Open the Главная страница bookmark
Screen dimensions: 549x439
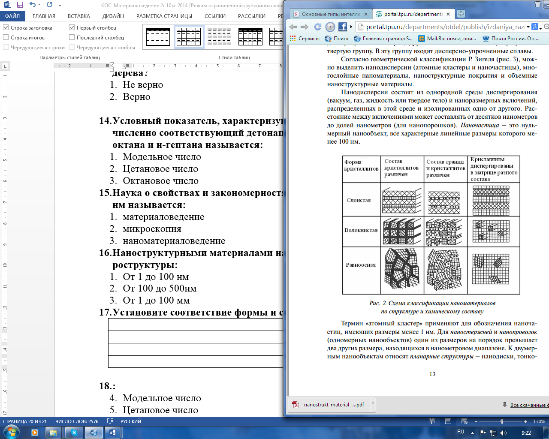[383, 39]
